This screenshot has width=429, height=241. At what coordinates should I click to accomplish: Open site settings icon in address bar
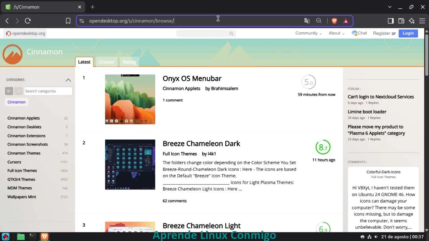point(82,21)
